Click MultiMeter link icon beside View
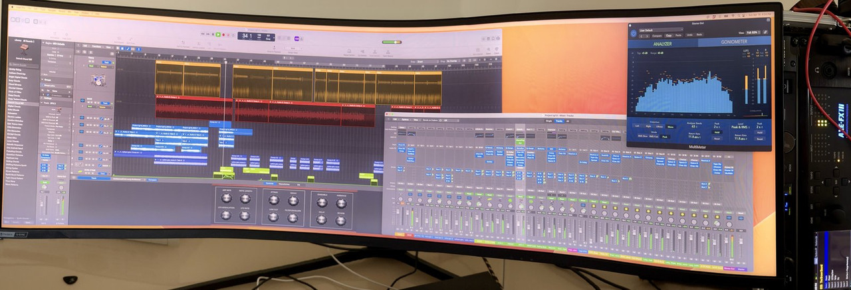851x290 pixels. click(x=765, y=32)
